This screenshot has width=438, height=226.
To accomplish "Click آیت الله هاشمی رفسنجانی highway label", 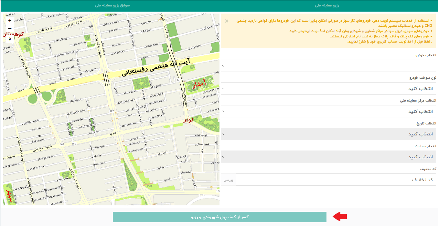I will tap(156, 67).
